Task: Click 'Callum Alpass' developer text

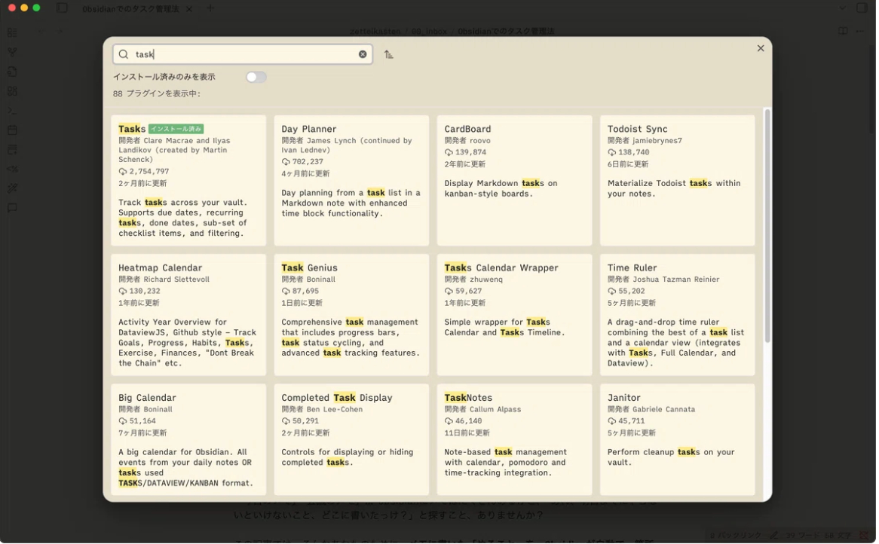Action: [x=495, y=410]
